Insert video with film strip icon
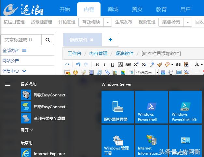The height and width of the screenshot is (157, 204). click(x=91, y=72)
